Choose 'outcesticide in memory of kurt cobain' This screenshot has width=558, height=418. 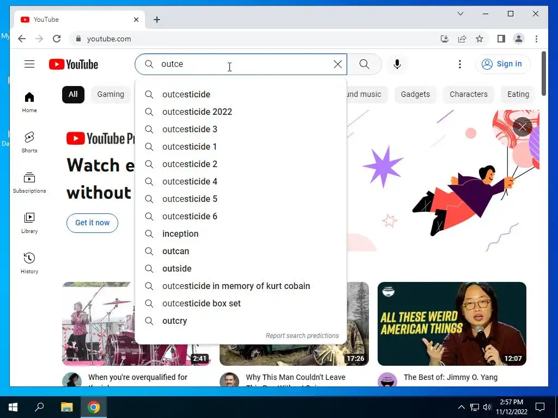240,286
